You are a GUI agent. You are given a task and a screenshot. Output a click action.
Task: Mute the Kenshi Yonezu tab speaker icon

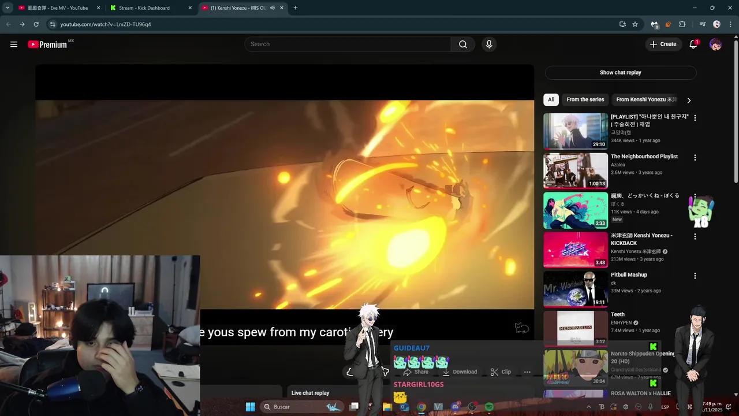tap(272, 8)
